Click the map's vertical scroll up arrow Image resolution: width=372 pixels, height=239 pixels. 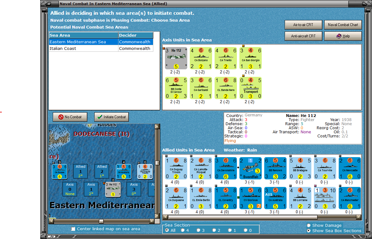point(157,126)
